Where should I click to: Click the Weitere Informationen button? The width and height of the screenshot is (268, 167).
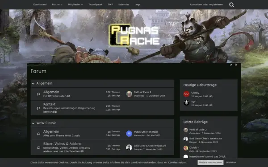click(210, 163)
